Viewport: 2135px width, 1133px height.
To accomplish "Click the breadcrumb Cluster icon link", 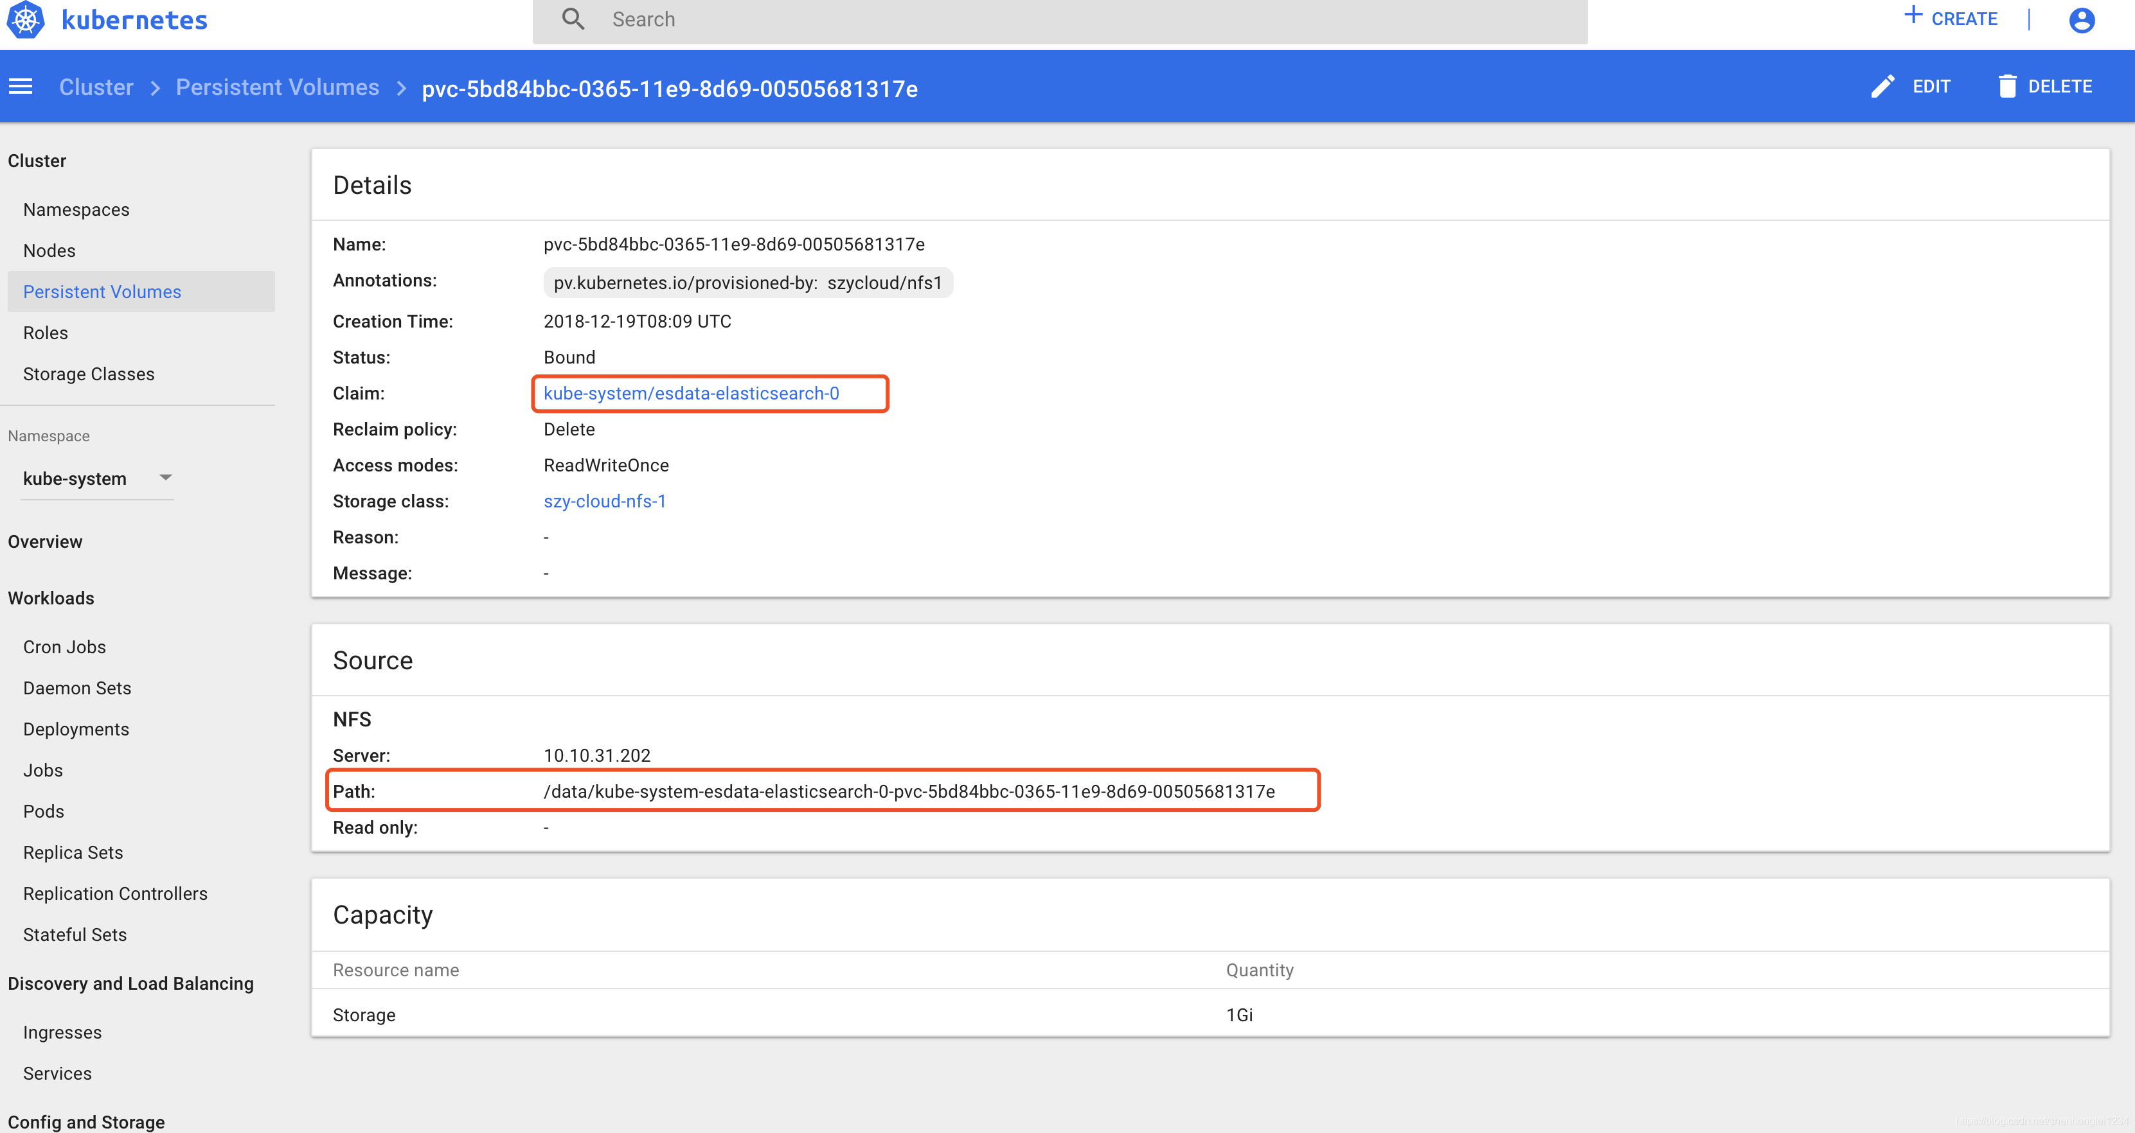I will coord(94,87).
